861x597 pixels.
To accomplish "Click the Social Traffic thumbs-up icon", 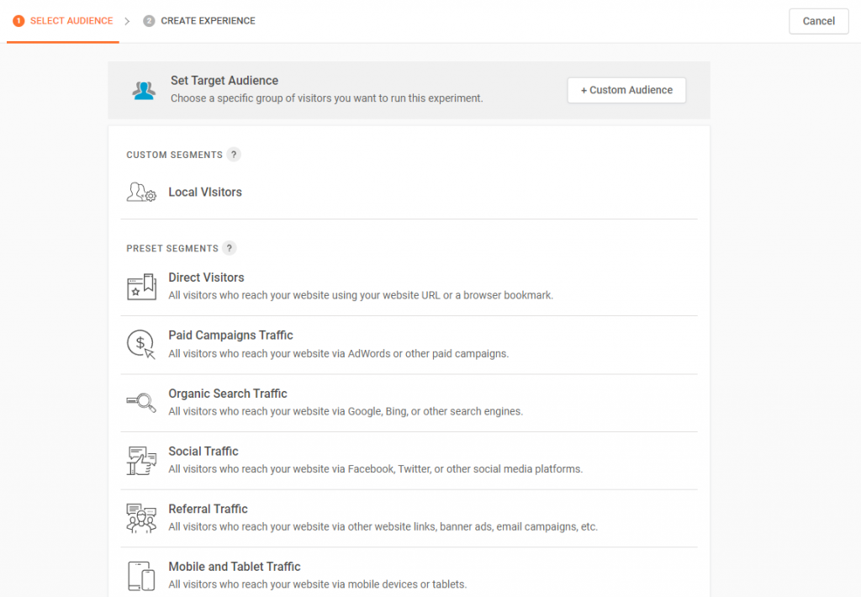I will point(141,460).
